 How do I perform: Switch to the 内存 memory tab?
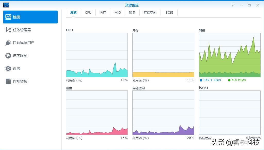pyautogui.click(x=103, y=12)
